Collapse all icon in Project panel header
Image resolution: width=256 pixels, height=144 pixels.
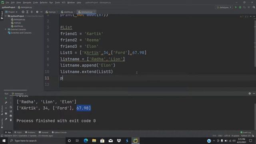[x=32, y=12]
